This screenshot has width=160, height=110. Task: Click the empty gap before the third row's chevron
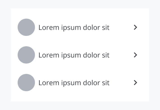121,83
